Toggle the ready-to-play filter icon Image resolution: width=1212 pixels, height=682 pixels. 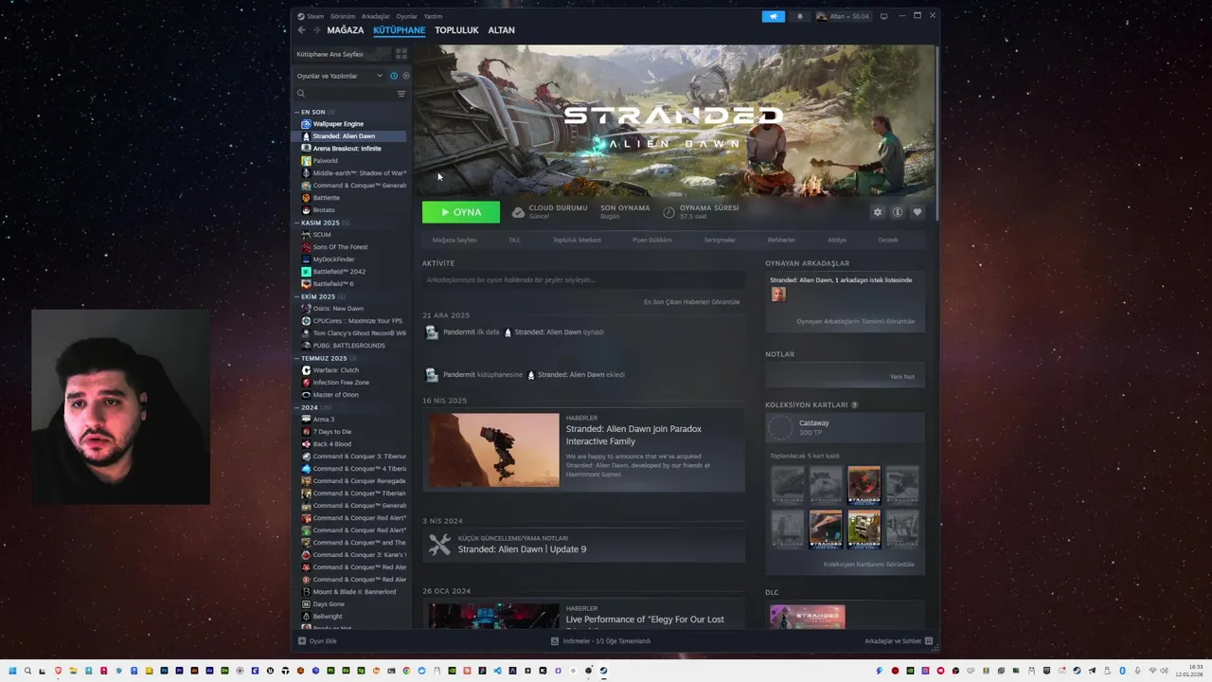(x=405, y=76)
